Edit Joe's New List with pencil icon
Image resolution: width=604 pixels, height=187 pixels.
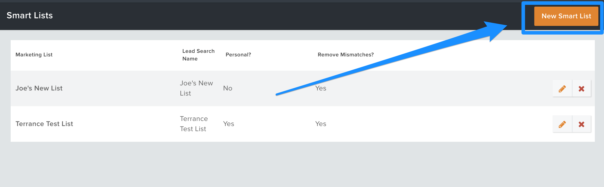562,88
